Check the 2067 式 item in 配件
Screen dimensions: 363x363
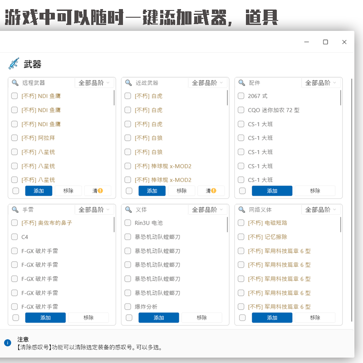(x=241, y=96)
